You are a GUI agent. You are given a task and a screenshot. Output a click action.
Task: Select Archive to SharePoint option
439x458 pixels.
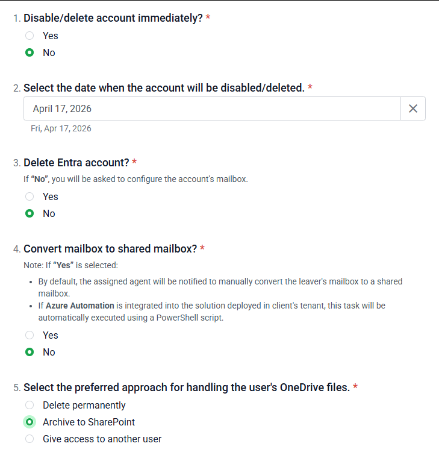(30, 422)
